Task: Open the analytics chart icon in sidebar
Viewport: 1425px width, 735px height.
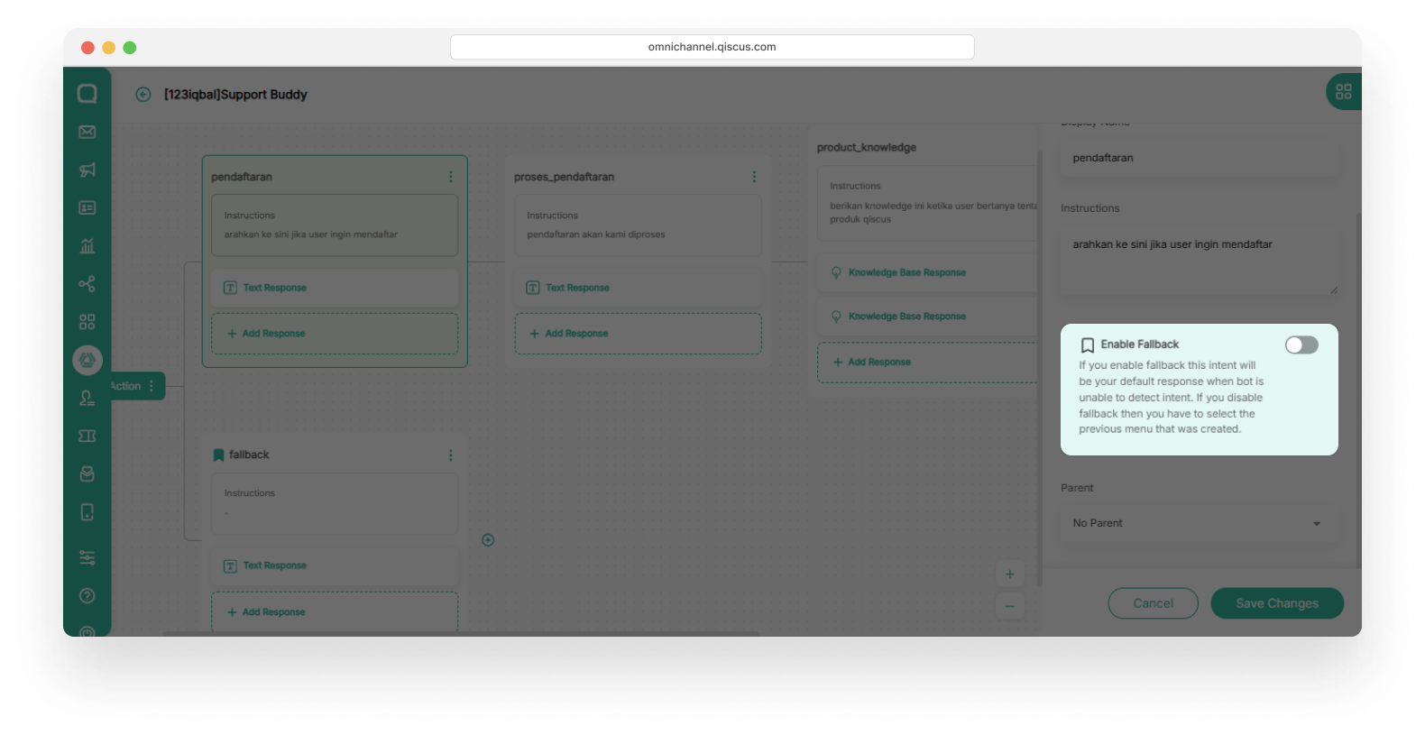Action: pos(87,246)
